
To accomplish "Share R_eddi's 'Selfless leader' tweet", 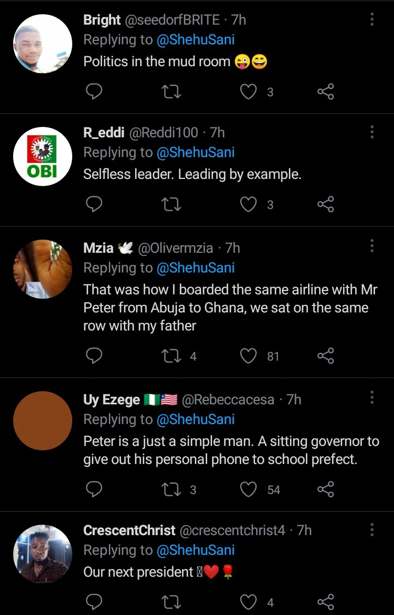I will click(326, 205).
